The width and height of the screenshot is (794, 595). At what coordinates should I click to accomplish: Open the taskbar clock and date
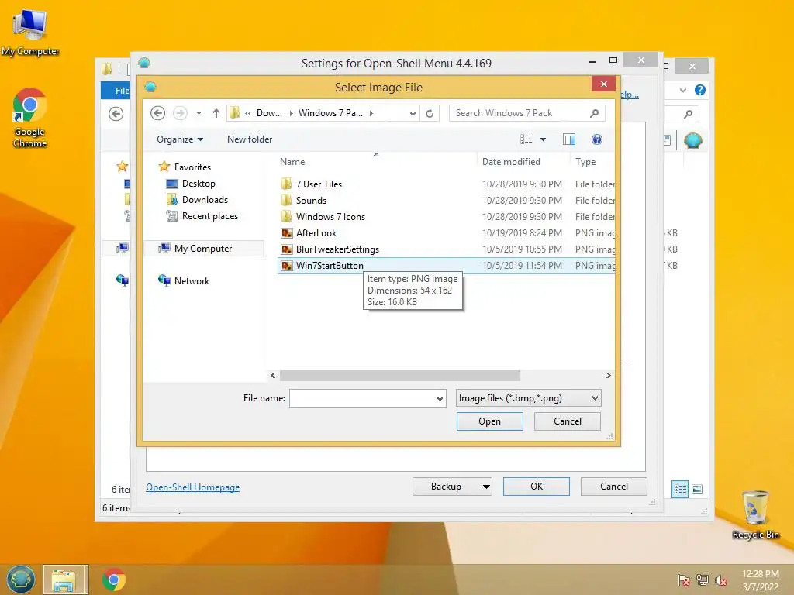coord(761,580)
